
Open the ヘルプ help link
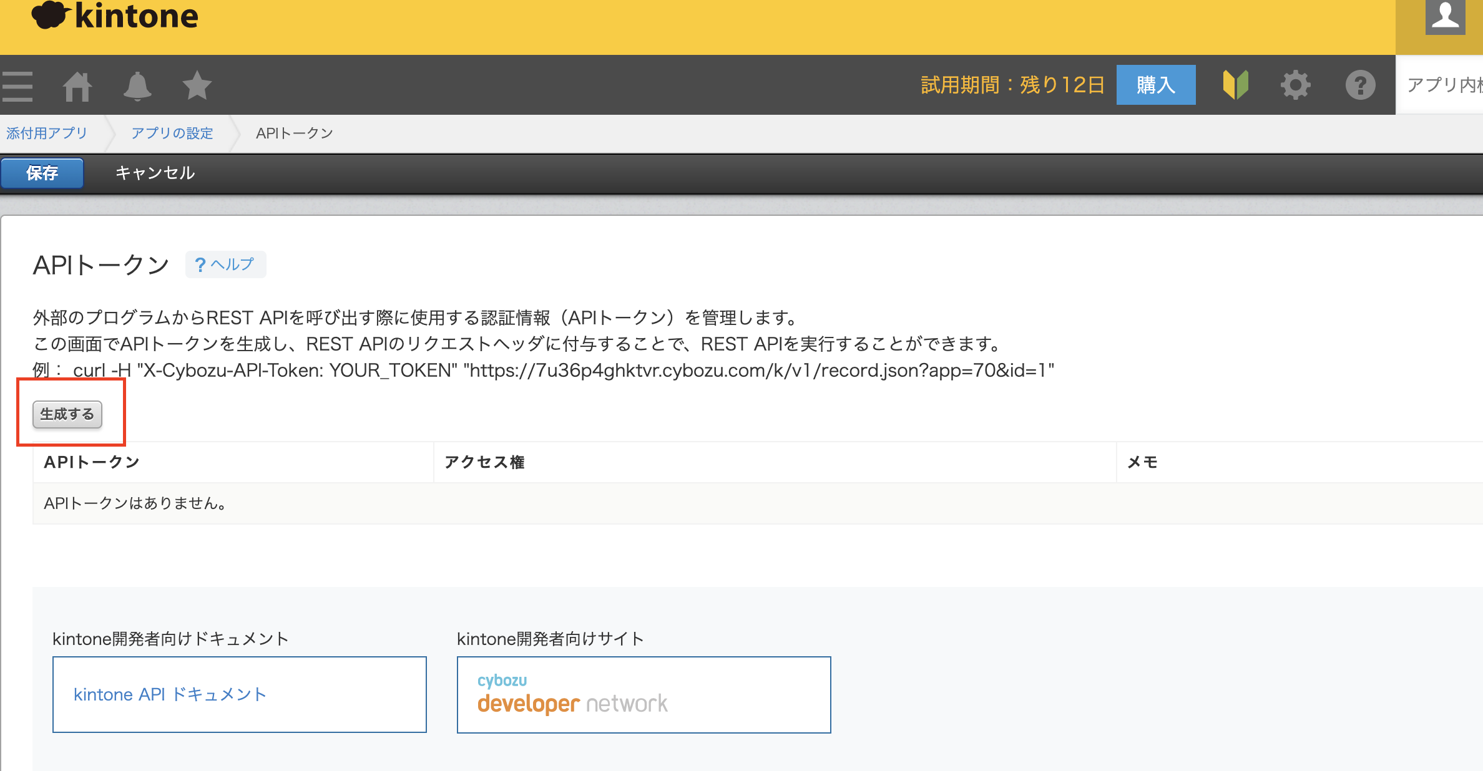pos(225,264)
